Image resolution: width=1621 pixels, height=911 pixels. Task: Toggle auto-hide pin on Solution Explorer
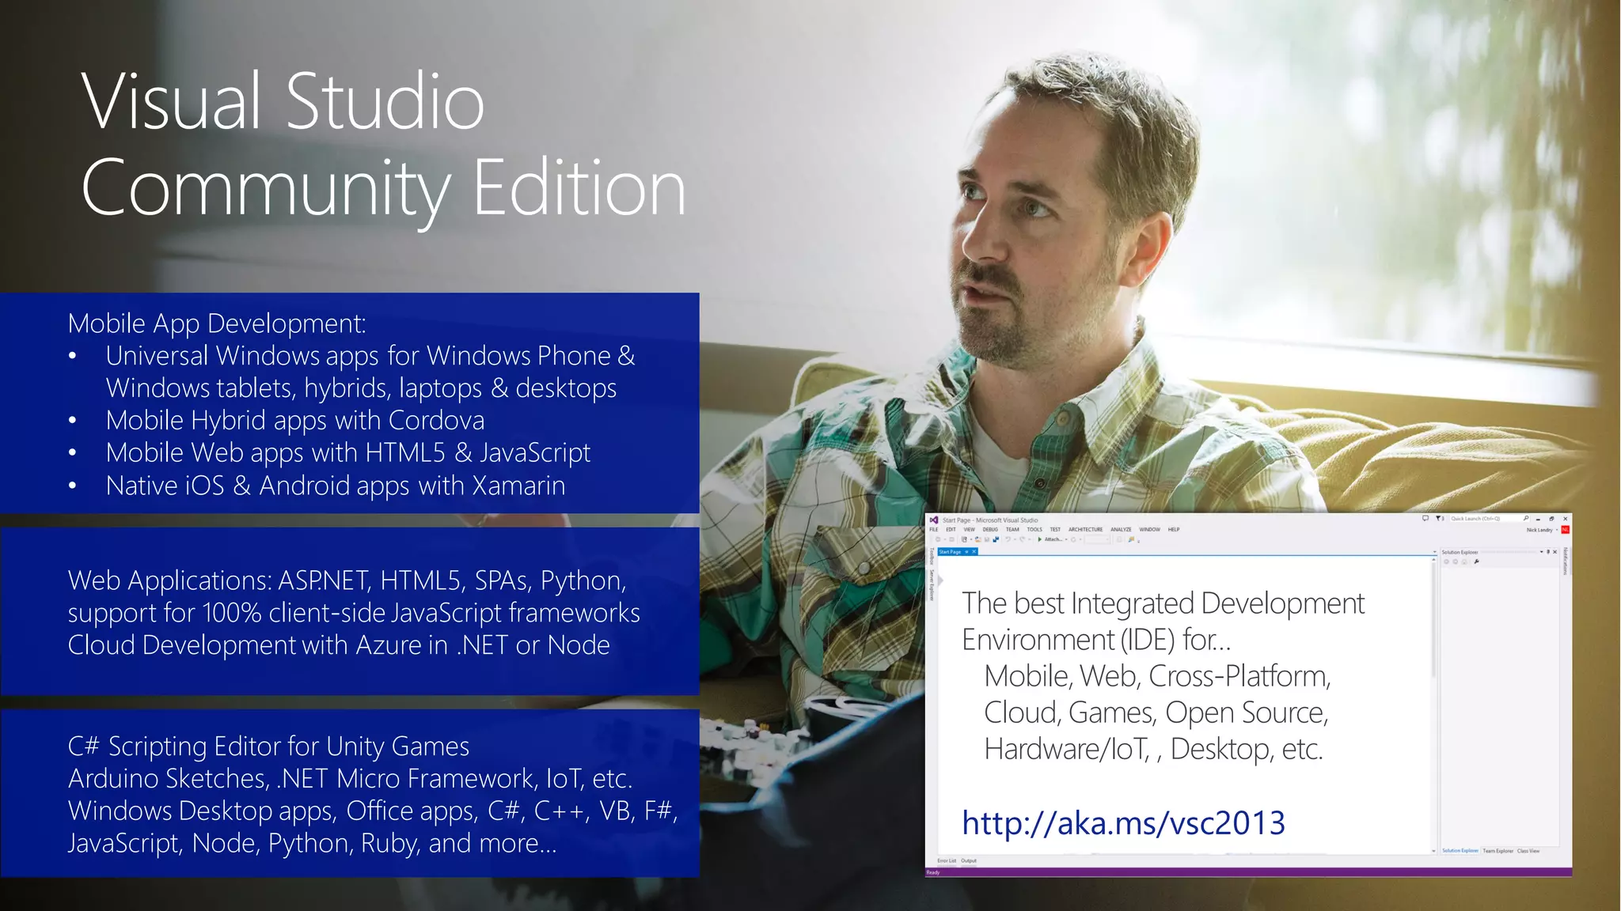coord(1548,551)
